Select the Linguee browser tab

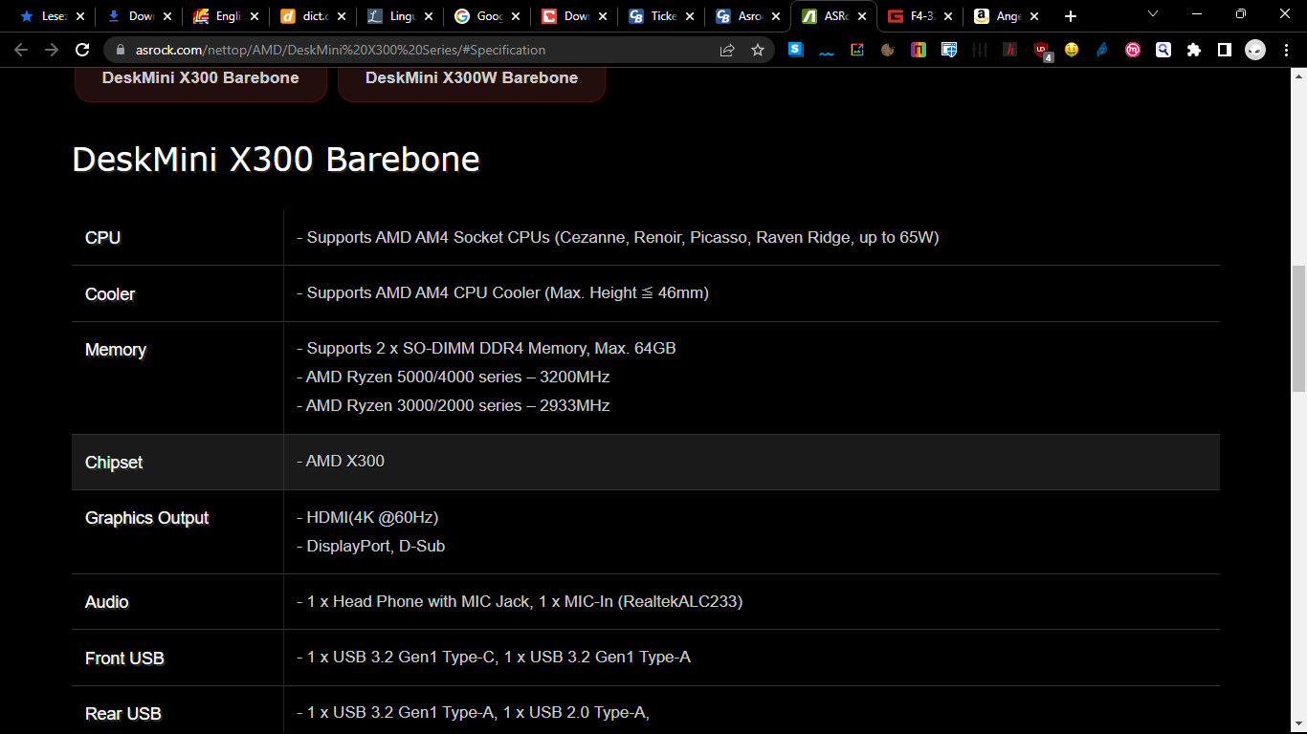[x=394, y=15]
